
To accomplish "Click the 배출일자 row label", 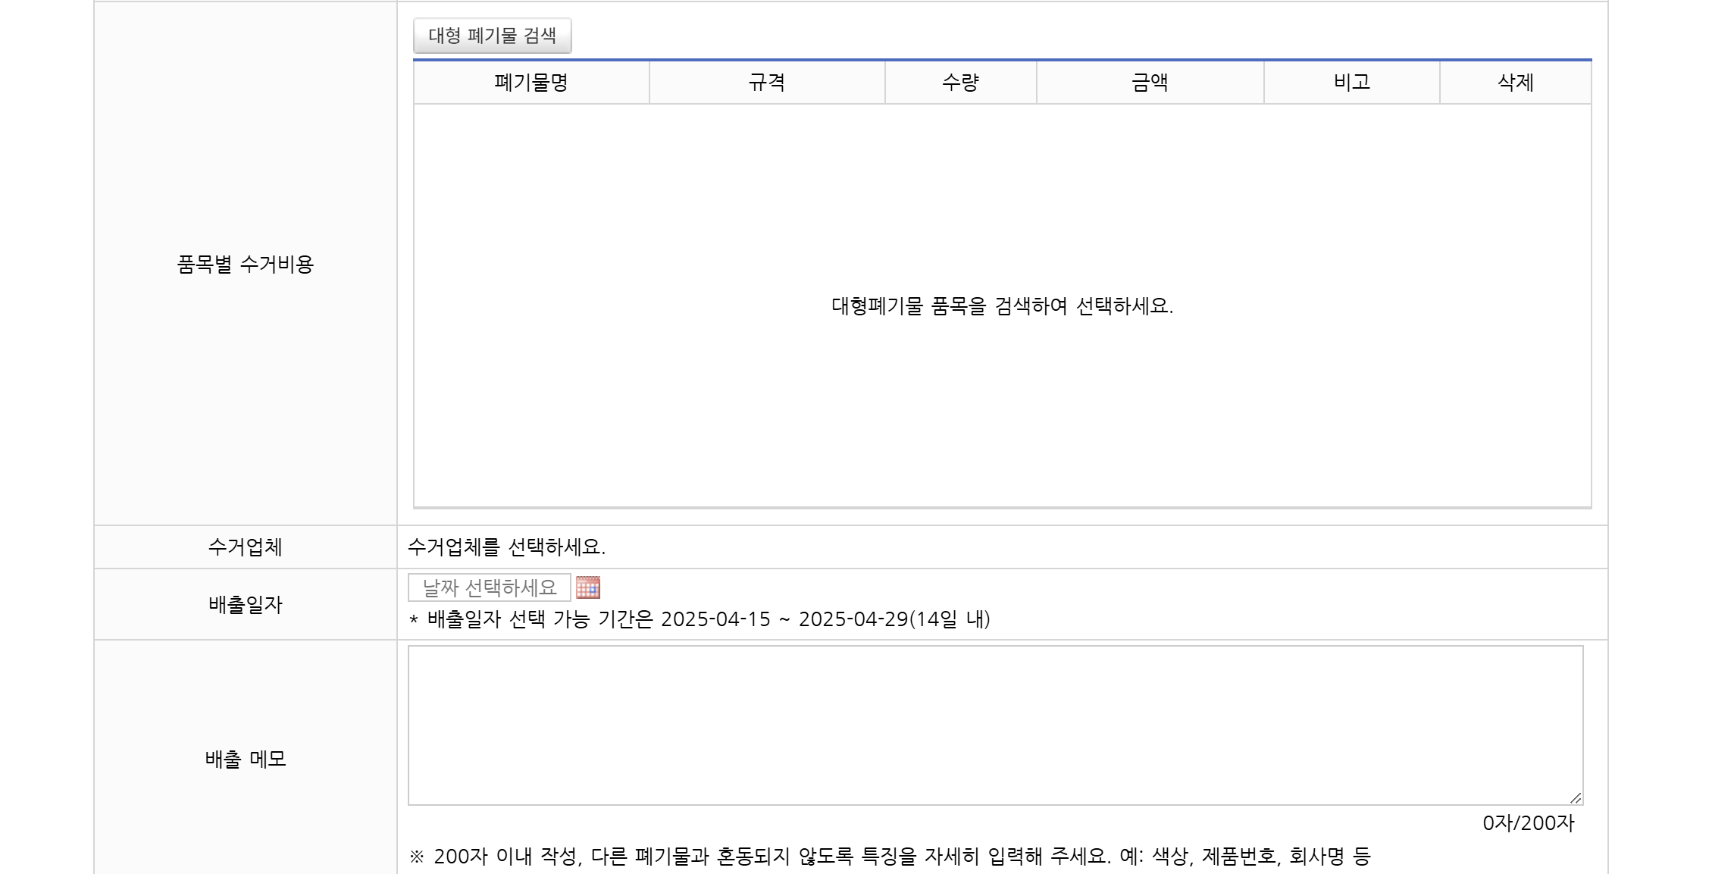I will (x=244, y=605).
